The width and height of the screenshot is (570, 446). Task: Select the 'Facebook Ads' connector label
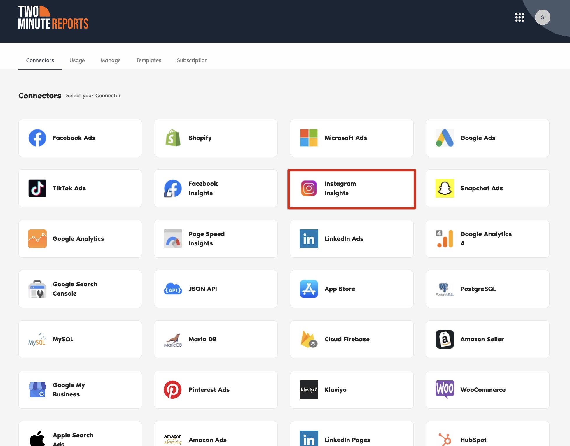coord(74,138)
